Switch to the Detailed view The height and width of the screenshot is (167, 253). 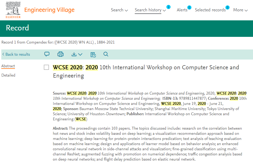pos(8,75)
